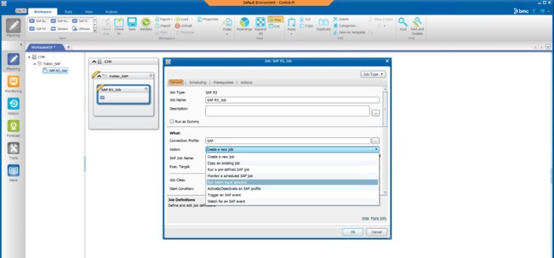Screen dimensions: 554x258
Task: Toggle the Run as Dummy checkbox
Action: [171, 121]
